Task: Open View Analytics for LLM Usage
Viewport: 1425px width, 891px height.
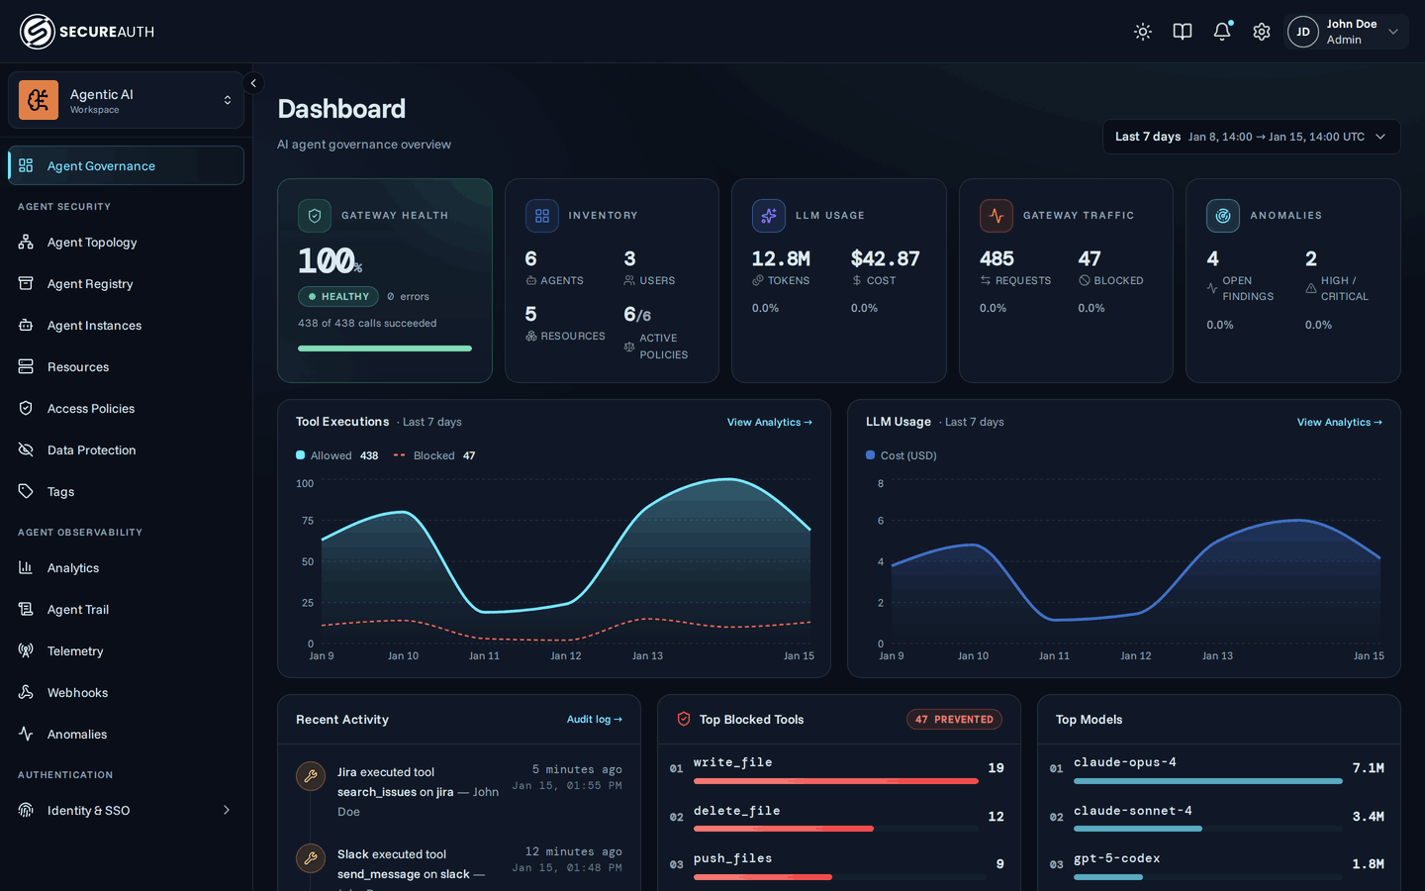Action: pyautogui.click(x=1340, y=422)
